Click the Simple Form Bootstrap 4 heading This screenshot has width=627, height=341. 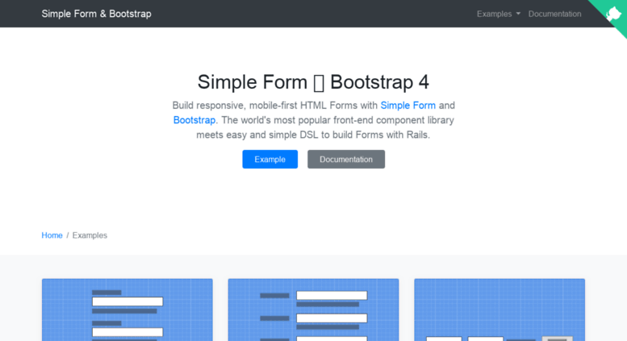pos(313,82)
